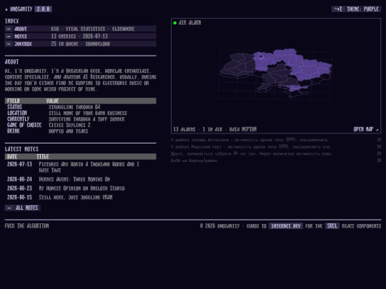Open the Notes index row arrow
The width and height of the screenshot is (386, 289).
[9, 36]
